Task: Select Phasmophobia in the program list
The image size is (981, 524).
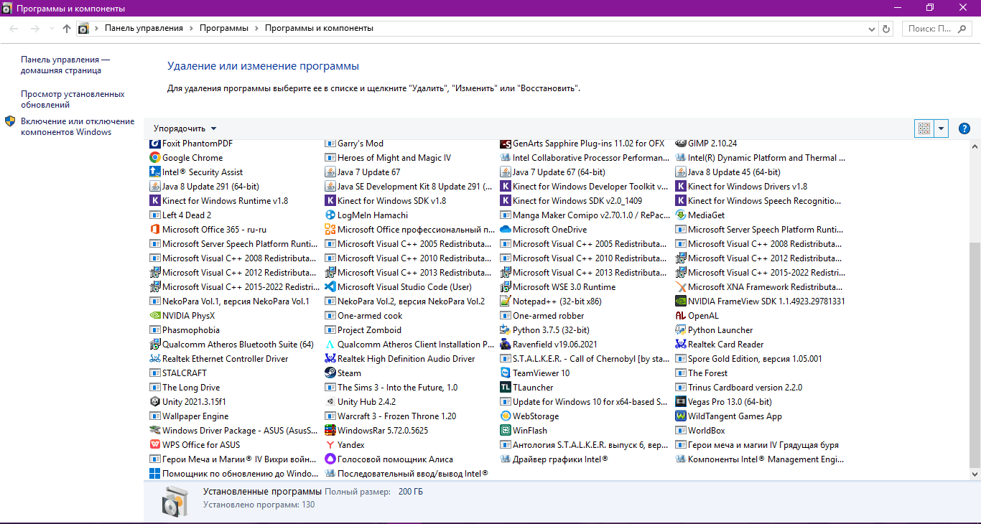Action: pos(185,330)
